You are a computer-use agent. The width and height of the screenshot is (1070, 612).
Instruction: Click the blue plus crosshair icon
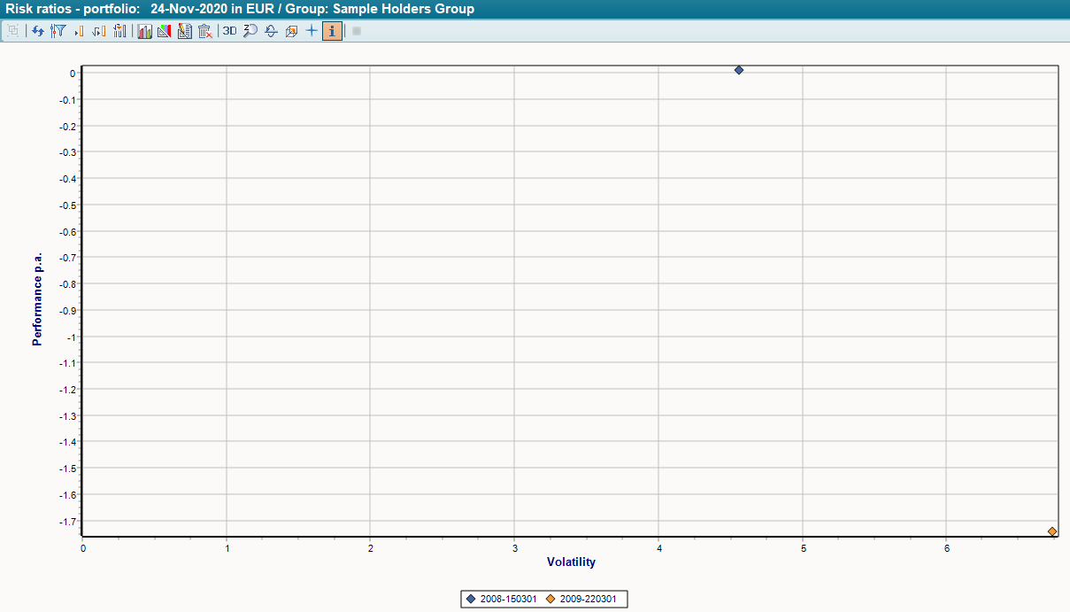[311, 31]
